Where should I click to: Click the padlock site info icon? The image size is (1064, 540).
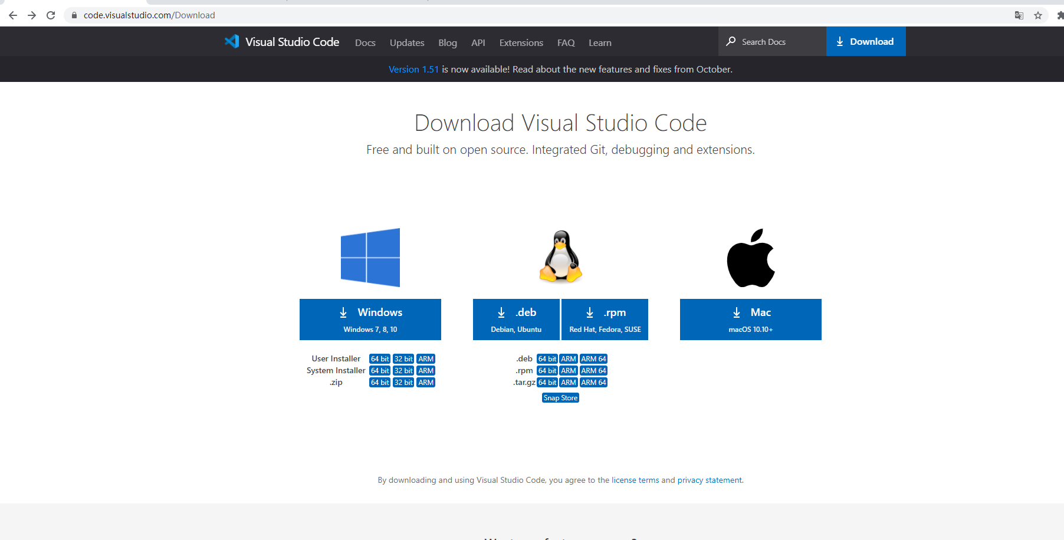pyautogui.click(x=74, y=15)
